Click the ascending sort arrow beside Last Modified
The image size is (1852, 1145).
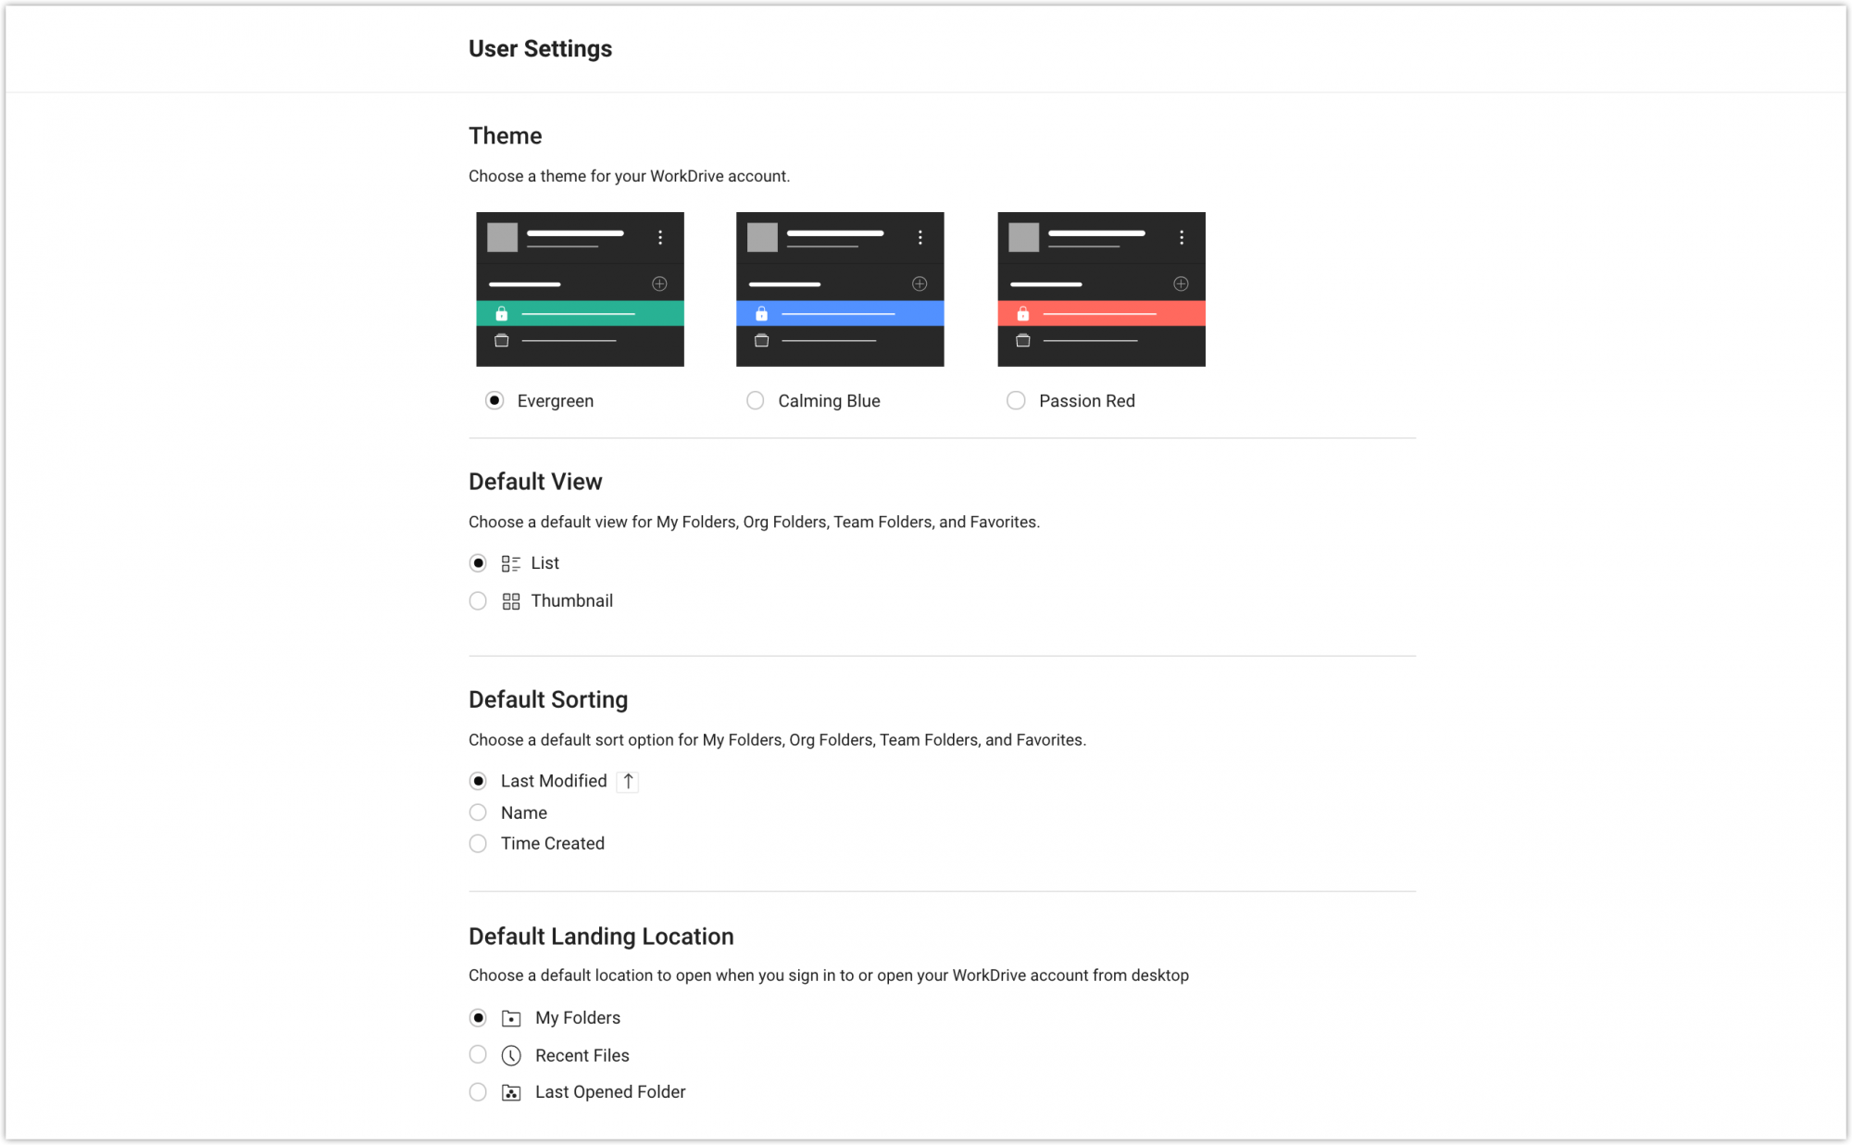point(628,781)
